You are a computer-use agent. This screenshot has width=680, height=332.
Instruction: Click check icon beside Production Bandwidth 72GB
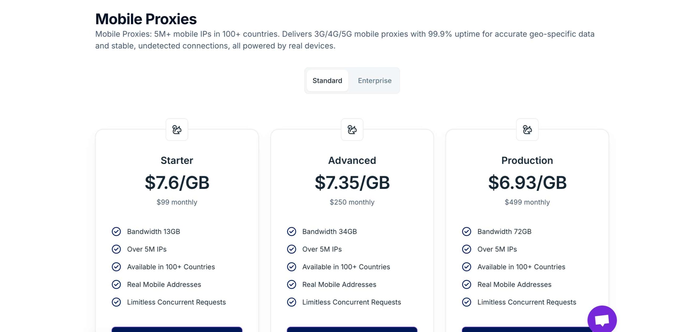pos(466,232)
